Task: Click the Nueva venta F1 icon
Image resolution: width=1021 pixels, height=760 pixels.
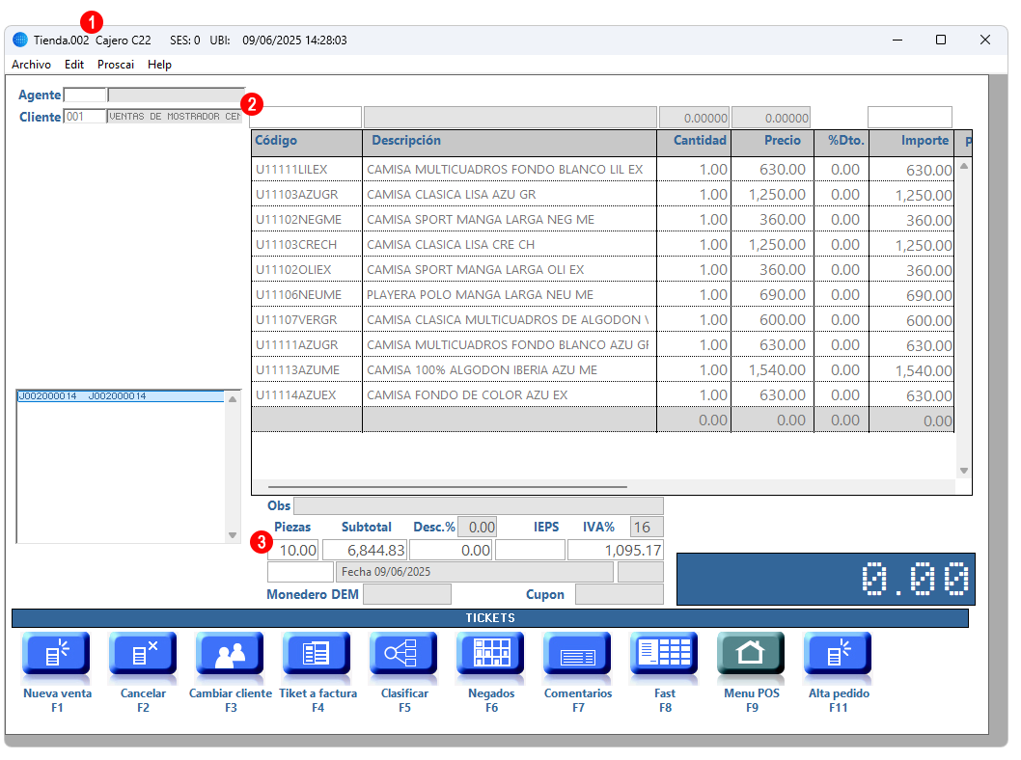Action: pos(57,654)
